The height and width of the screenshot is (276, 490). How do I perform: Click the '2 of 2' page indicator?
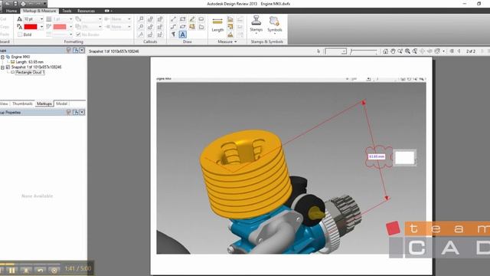pyautogui.click(x=471, y=51)
